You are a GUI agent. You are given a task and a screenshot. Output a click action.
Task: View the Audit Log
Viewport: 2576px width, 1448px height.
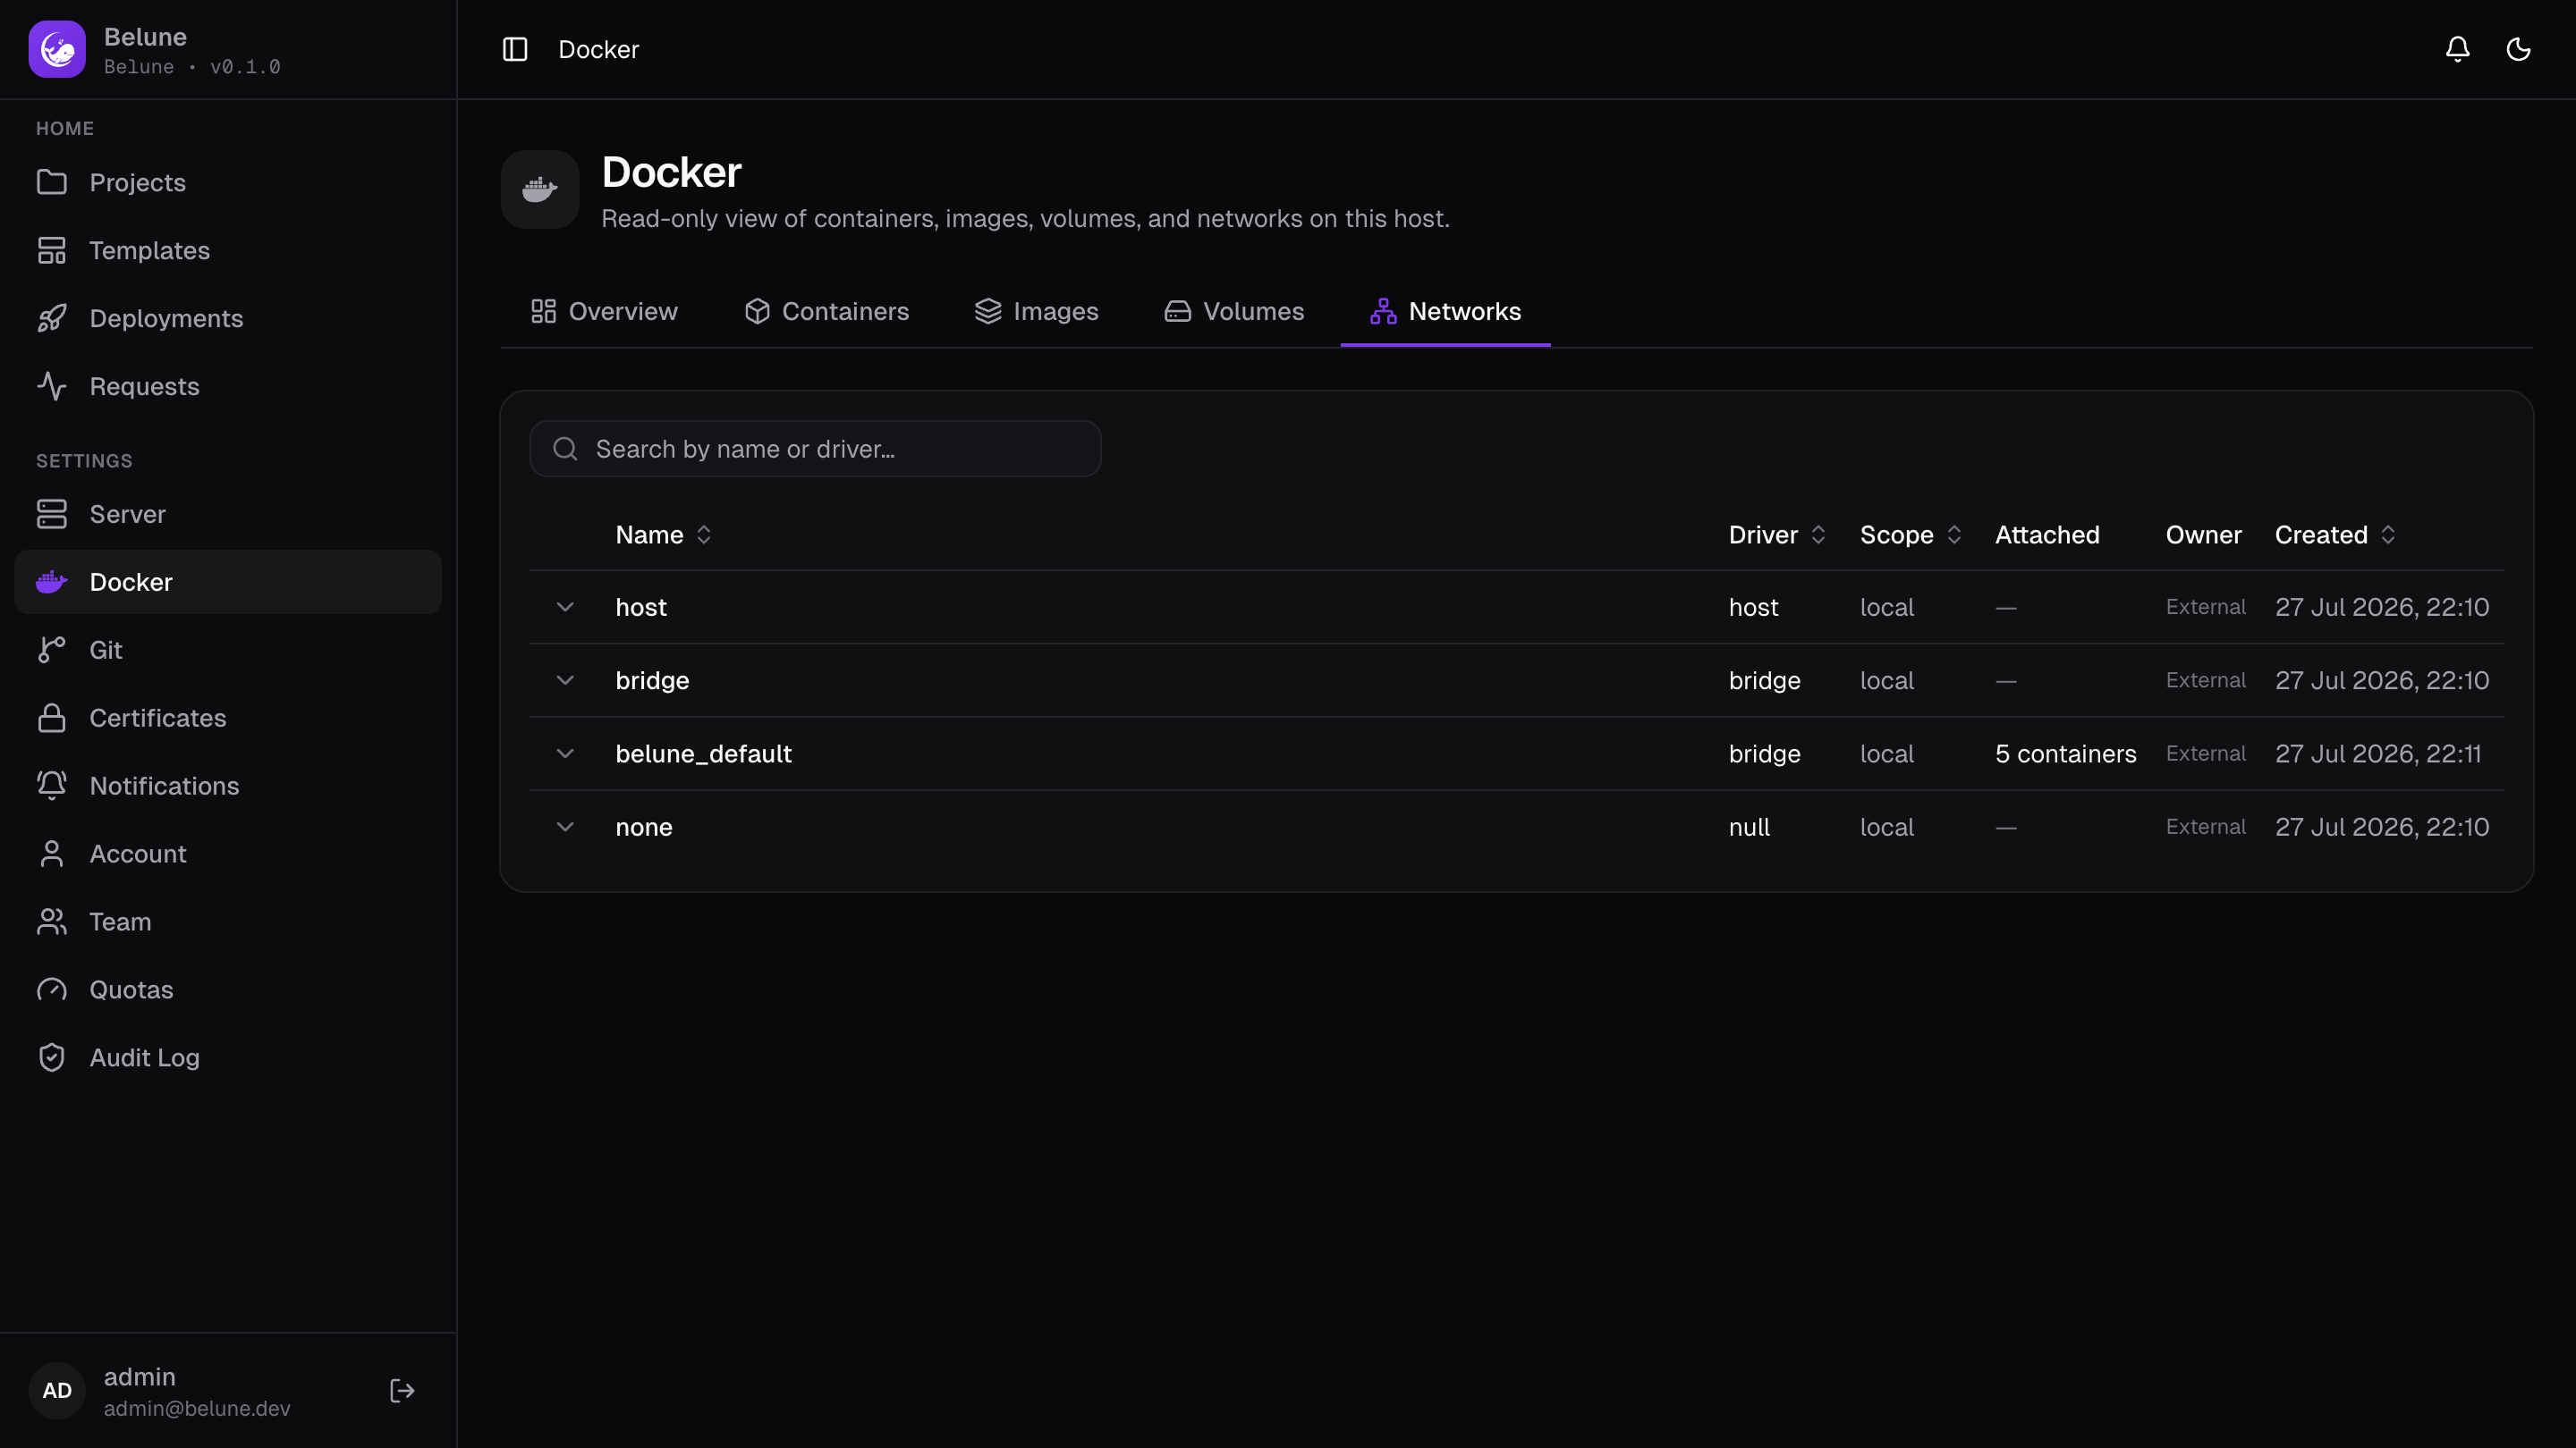(228, 1058)
